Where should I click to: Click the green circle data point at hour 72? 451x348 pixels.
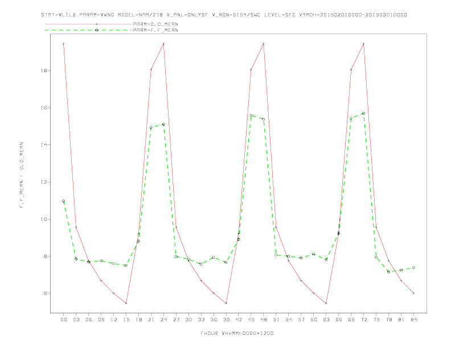(364, 113)
